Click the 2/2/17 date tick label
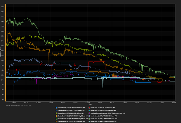Screen dimensions: 181x123 pyautogui.click(x=51, y=103)
